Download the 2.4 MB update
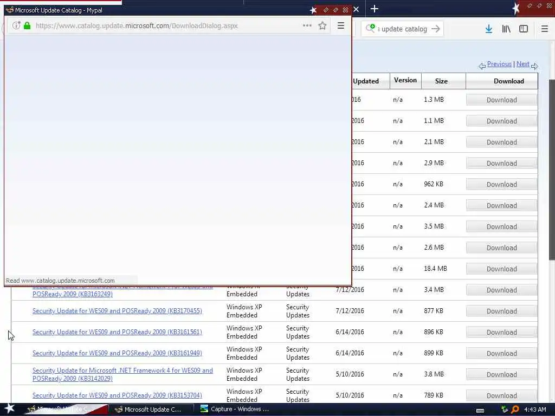The image size is (555, 416). 501,205
